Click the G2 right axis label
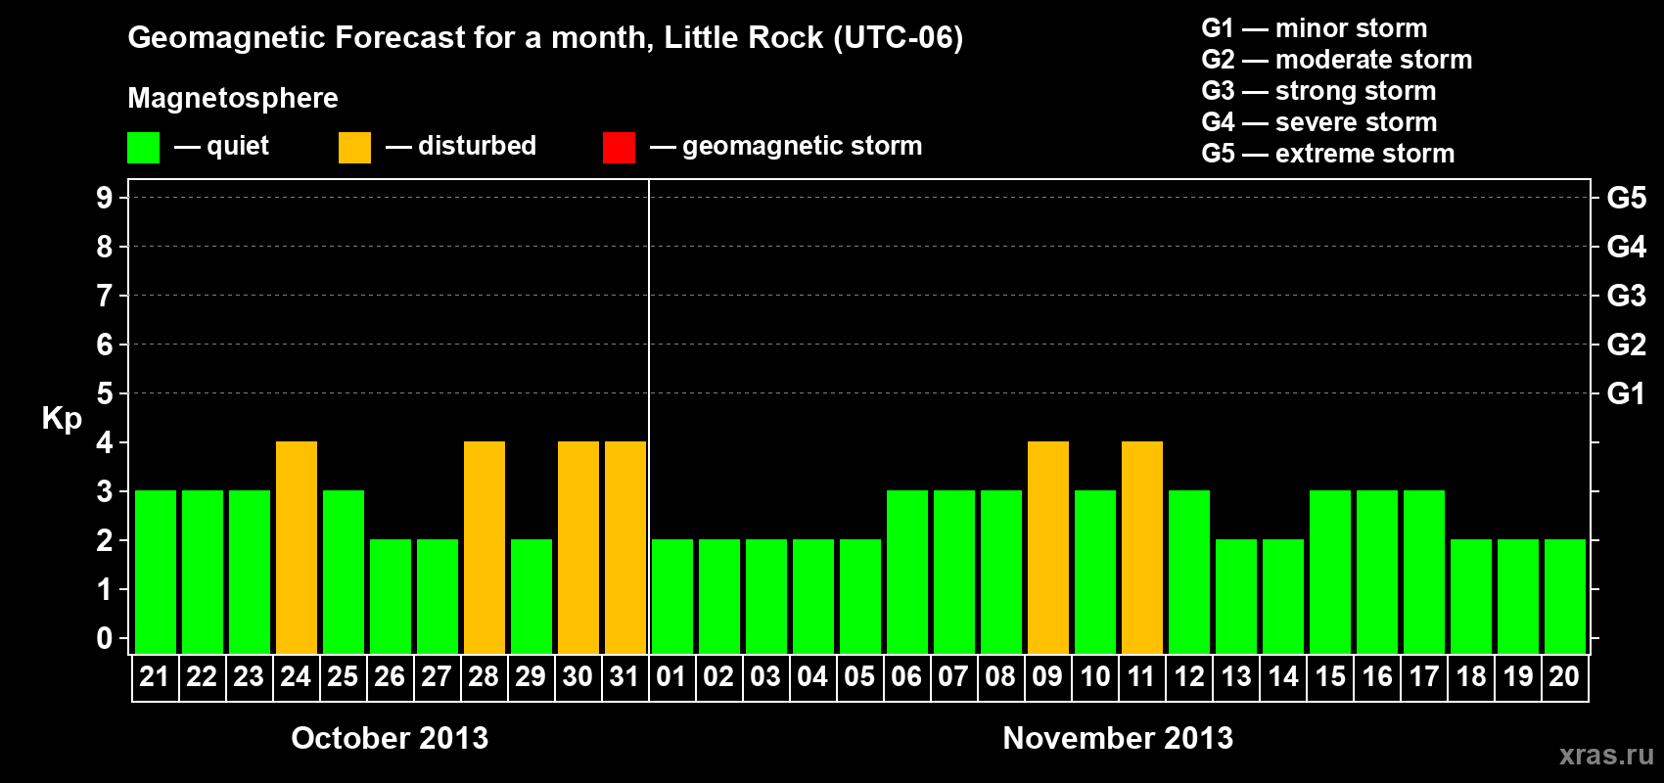This screenshot has width=1664, height=783. (x=1627, y=345)
